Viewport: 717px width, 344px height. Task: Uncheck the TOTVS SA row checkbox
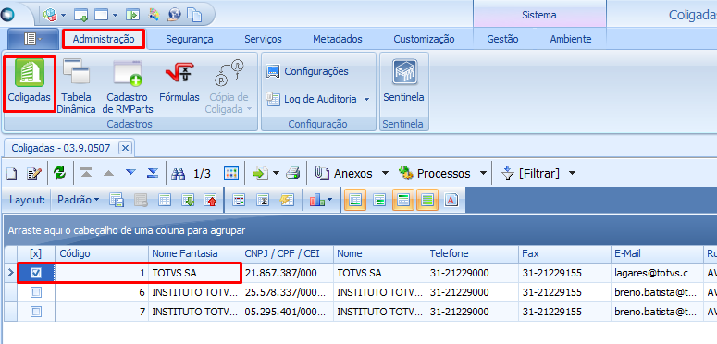click(x=36, y=273)
